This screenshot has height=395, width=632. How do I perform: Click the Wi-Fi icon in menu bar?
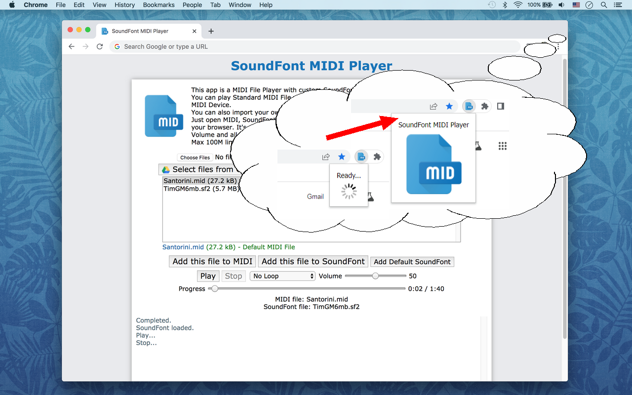[x=517, y=5]
